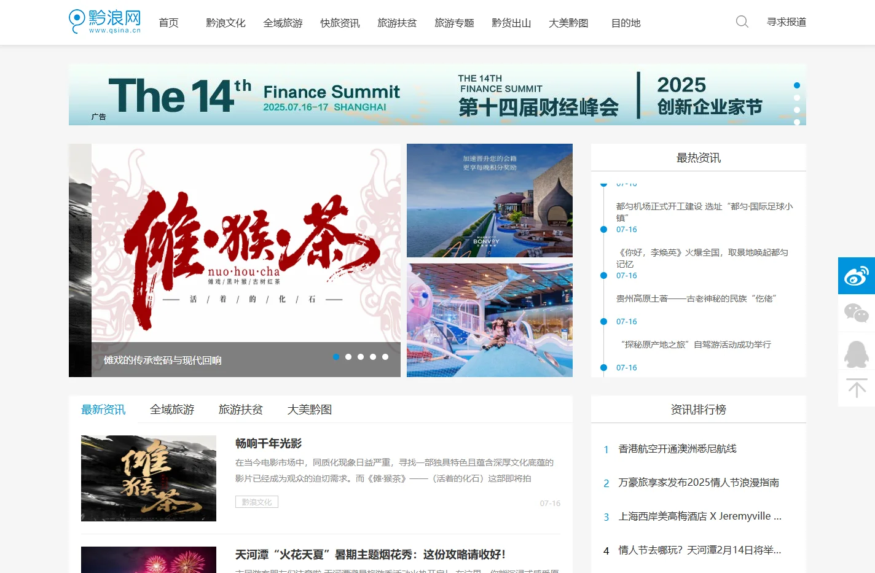The height and width of the screenshot is (573, 875).
Task: Open ranking item 万豪旅享家发布2025情人节浪漫指南
Action: (x=699, y=483)
